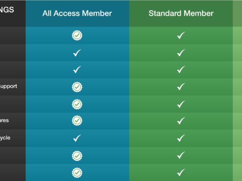Click Standard checkmark below the 'ycle' row
Screen dimensions: 242x181
tap(181, 155)
